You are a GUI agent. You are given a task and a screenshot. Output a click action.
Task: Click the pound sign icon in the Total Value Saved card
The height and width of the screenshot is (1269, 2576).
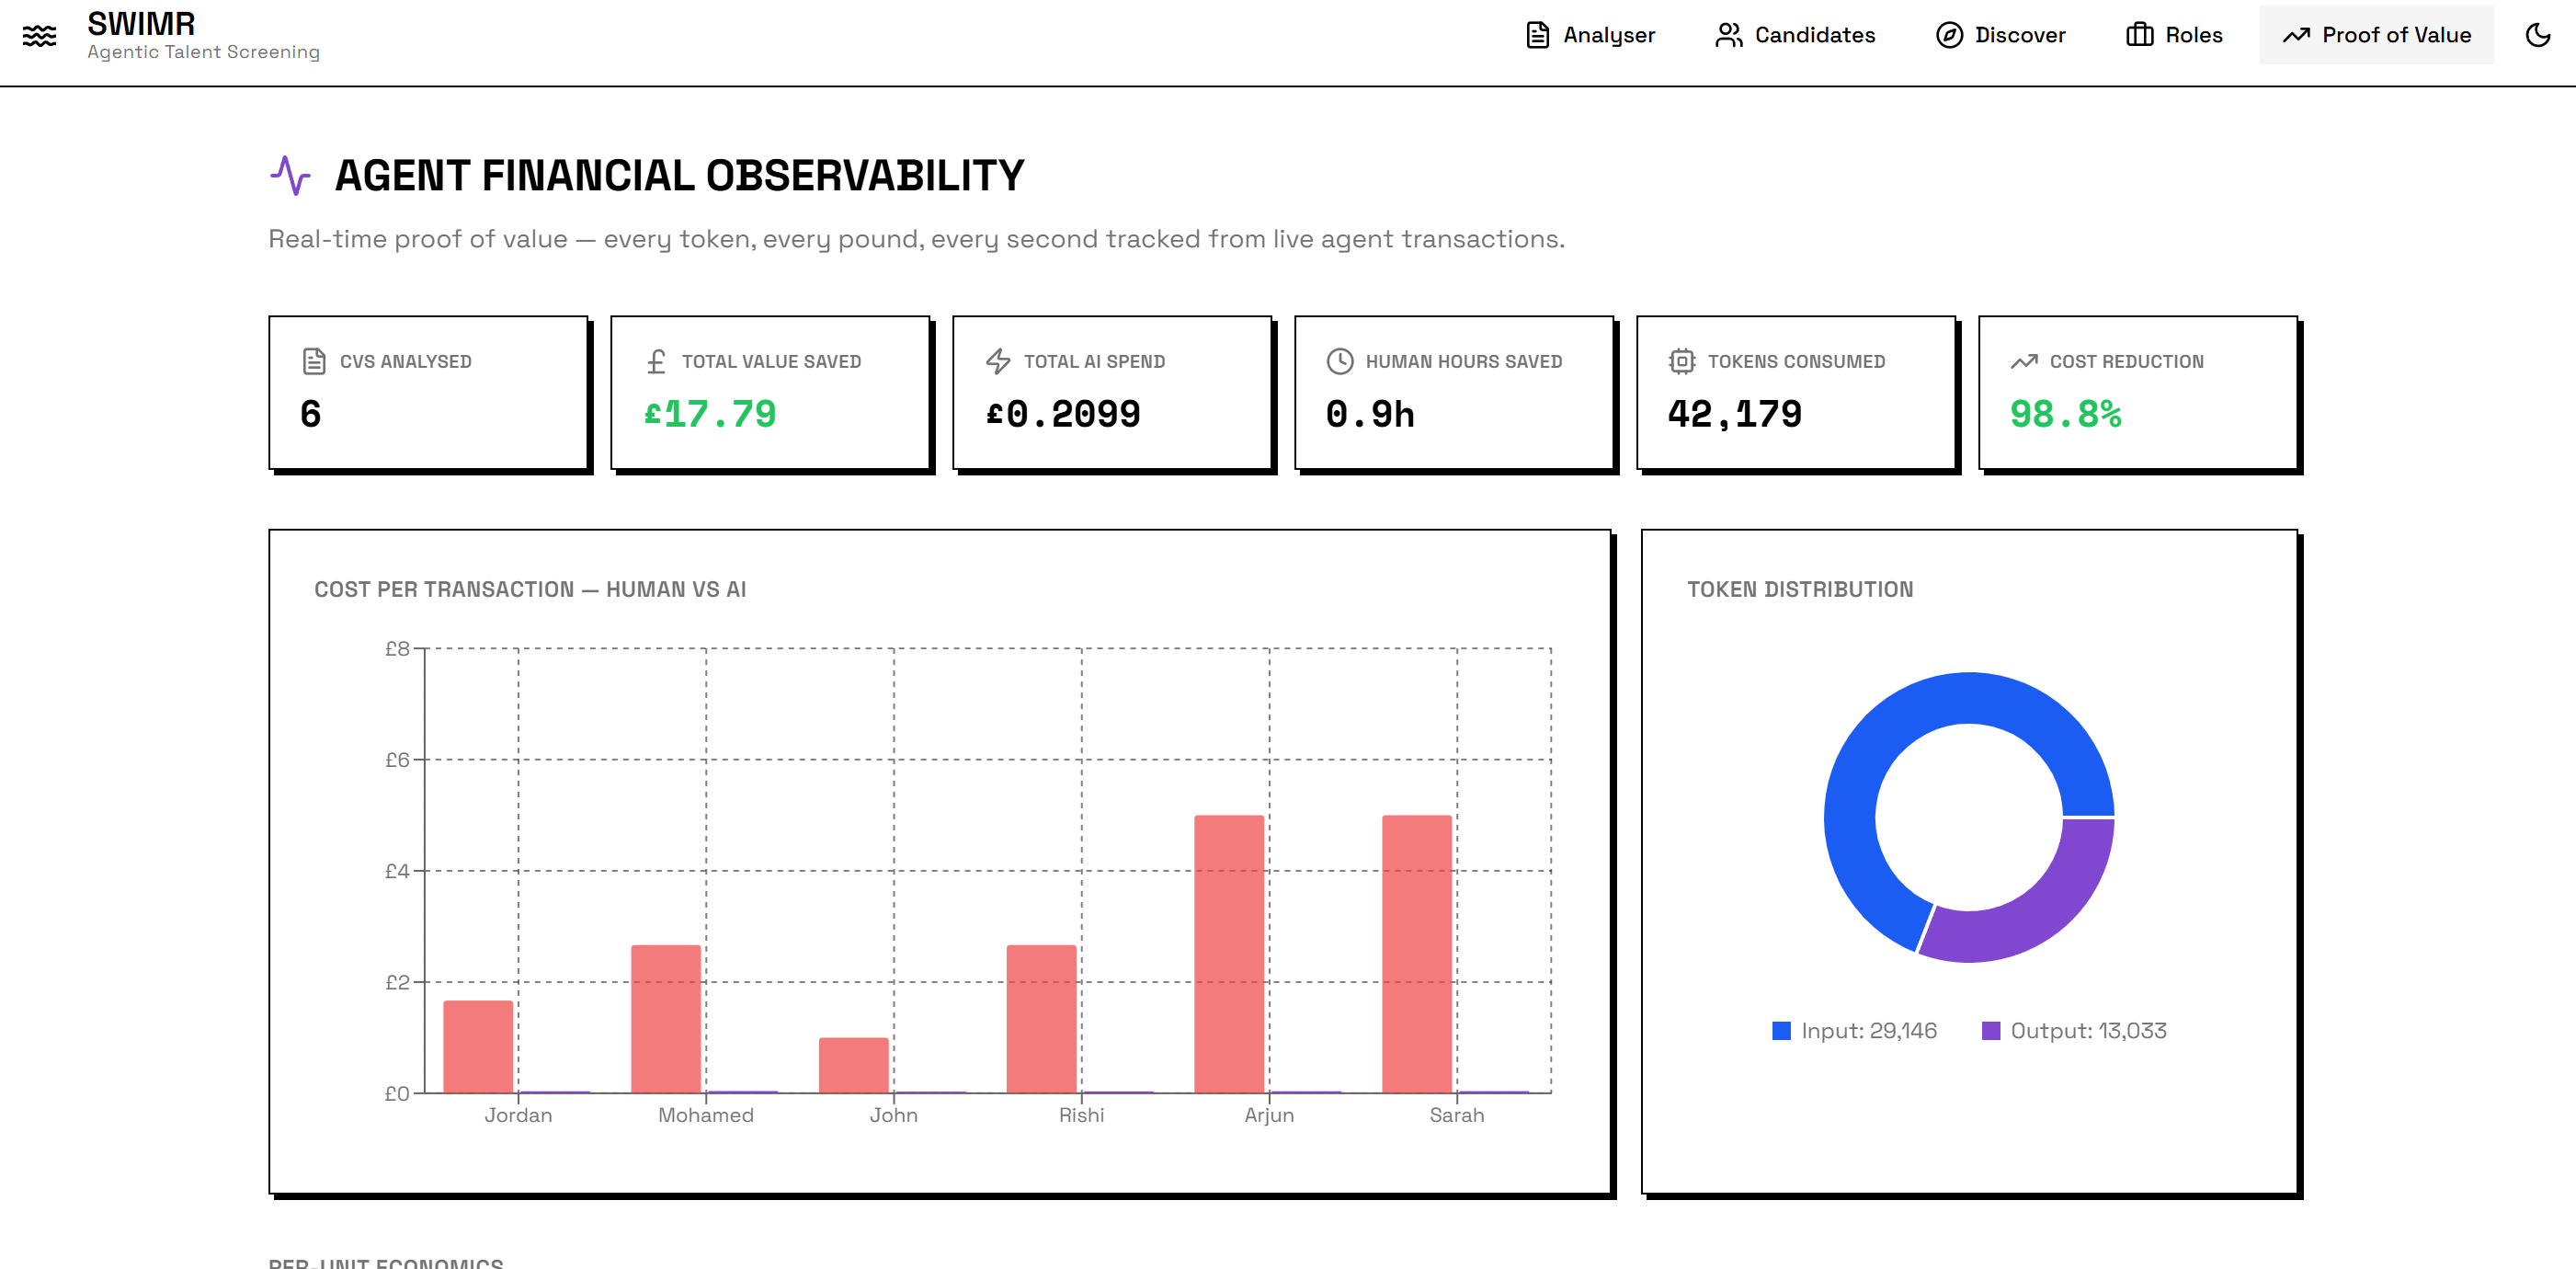[x=656, y=362]
